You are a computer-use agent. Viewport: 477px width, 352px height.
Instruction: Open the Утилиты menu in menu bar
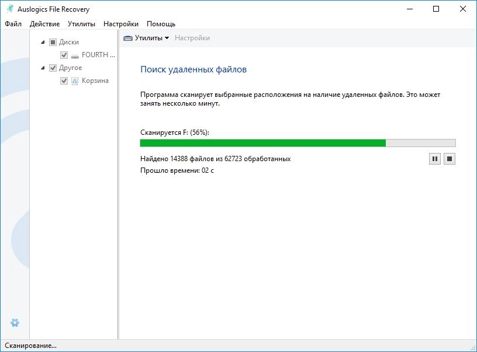(81, 24)
